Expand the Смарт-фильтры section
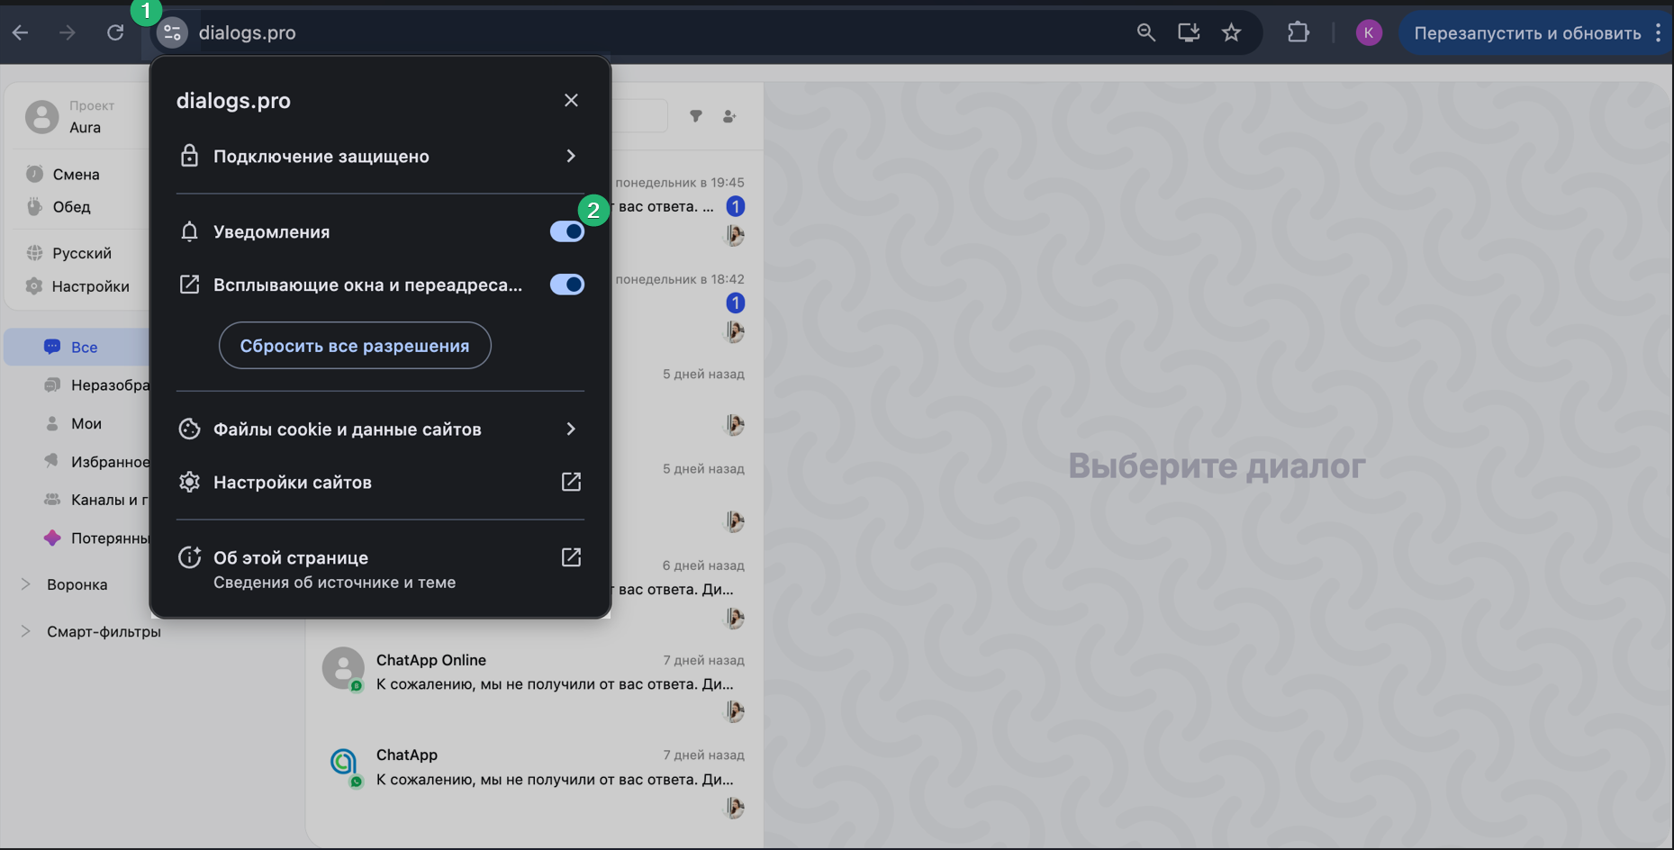Image resolution: width=1674 pixels, height=850 pixels. tap(26, 631)
